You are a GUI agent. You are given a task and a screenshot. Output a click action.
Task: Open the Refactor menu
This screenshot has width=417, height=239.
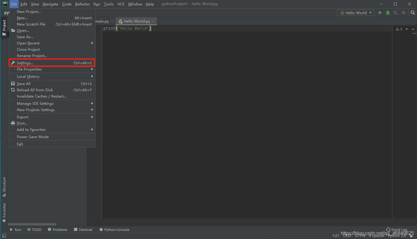click(x=82, y=4)
